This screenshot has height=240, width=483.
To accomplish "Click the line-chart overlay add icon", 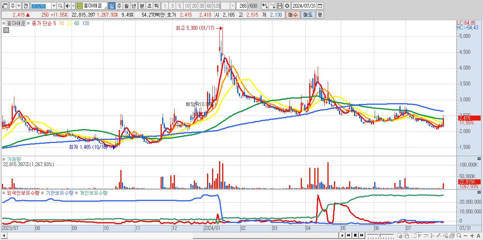I will coord(272,6).
